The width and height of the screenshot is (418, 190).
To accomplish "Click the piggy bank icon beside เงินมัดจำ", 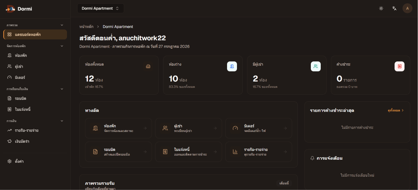I will [9, 141].
